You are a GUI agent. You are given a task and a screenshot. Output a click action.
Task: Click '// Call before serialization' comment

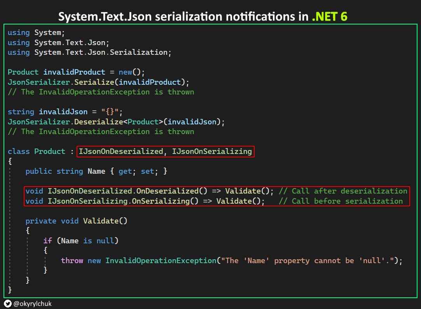pyautogui.click(x=341, y=201)
